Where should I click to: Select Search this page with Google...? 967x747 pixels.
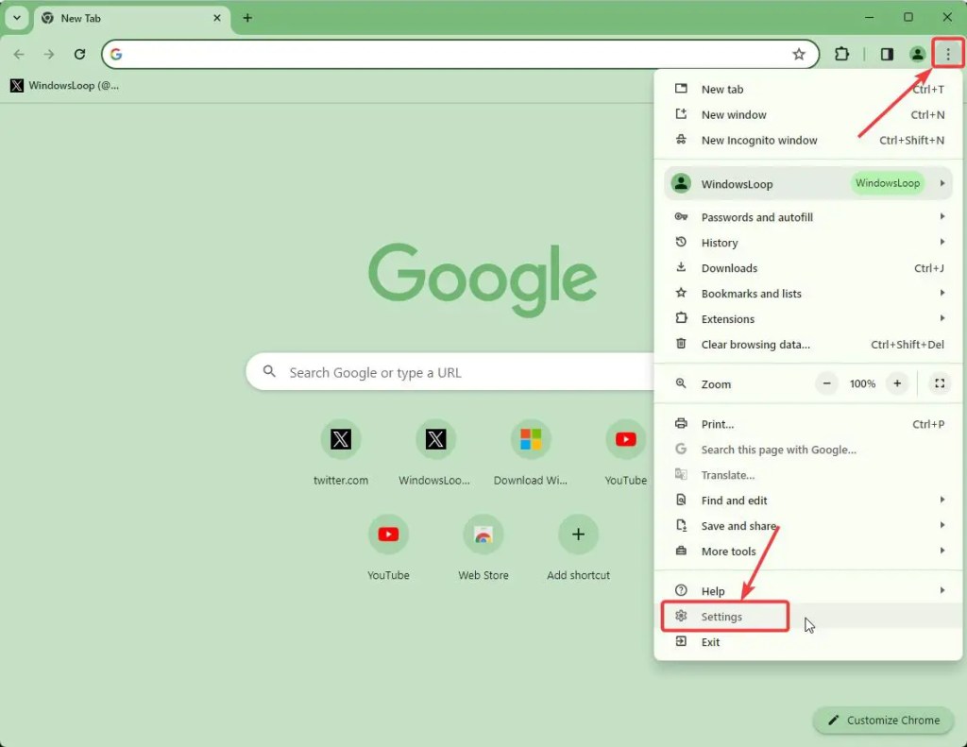[808, 450]
